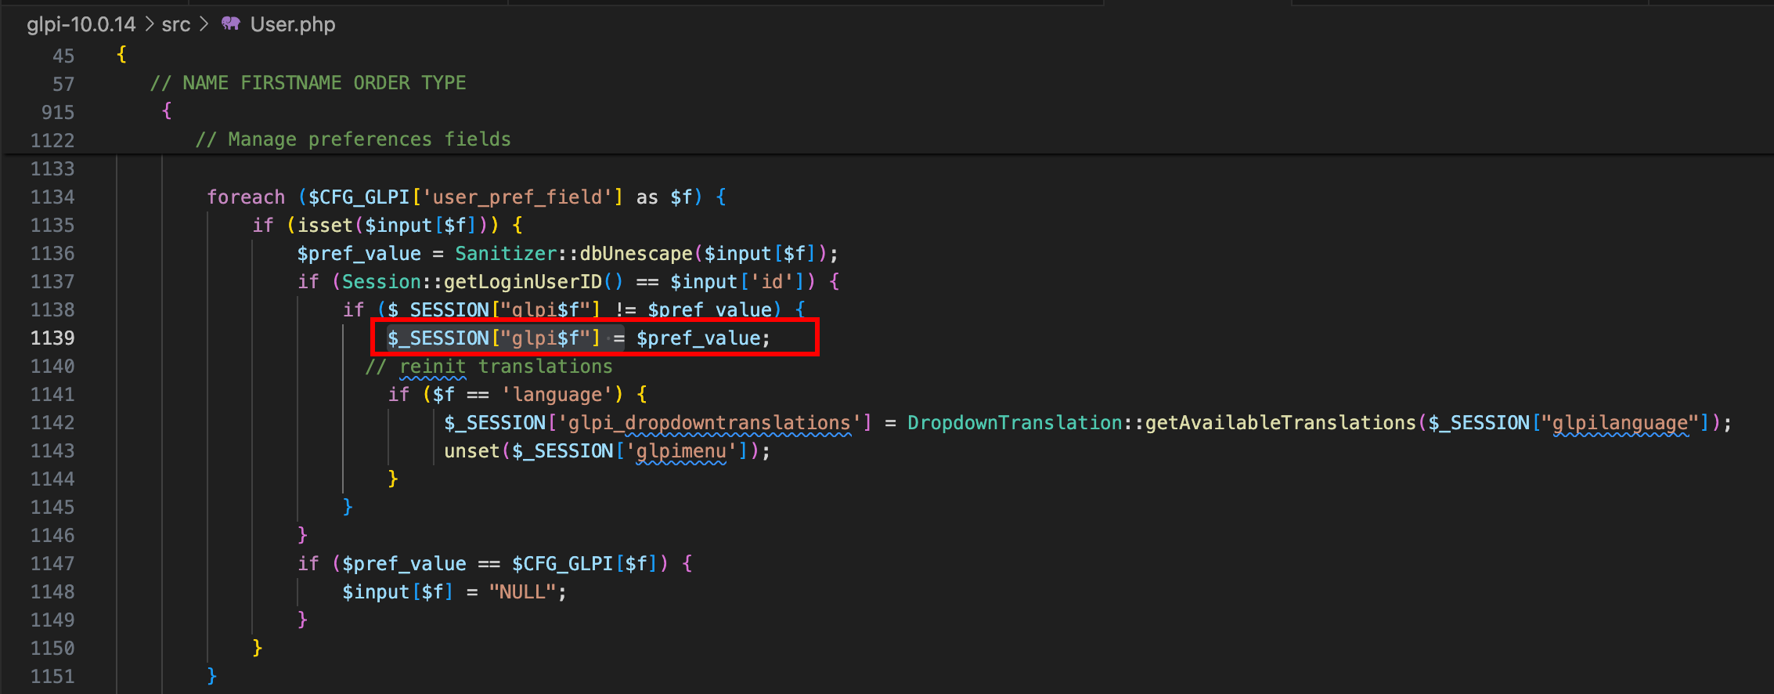Click the breadcrumb chevron after src
This screenshot has width=1774, height=694.
[204, 24]
